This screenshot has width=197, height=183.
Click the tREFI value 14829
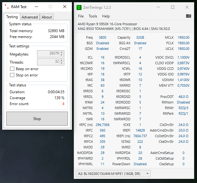140,130
